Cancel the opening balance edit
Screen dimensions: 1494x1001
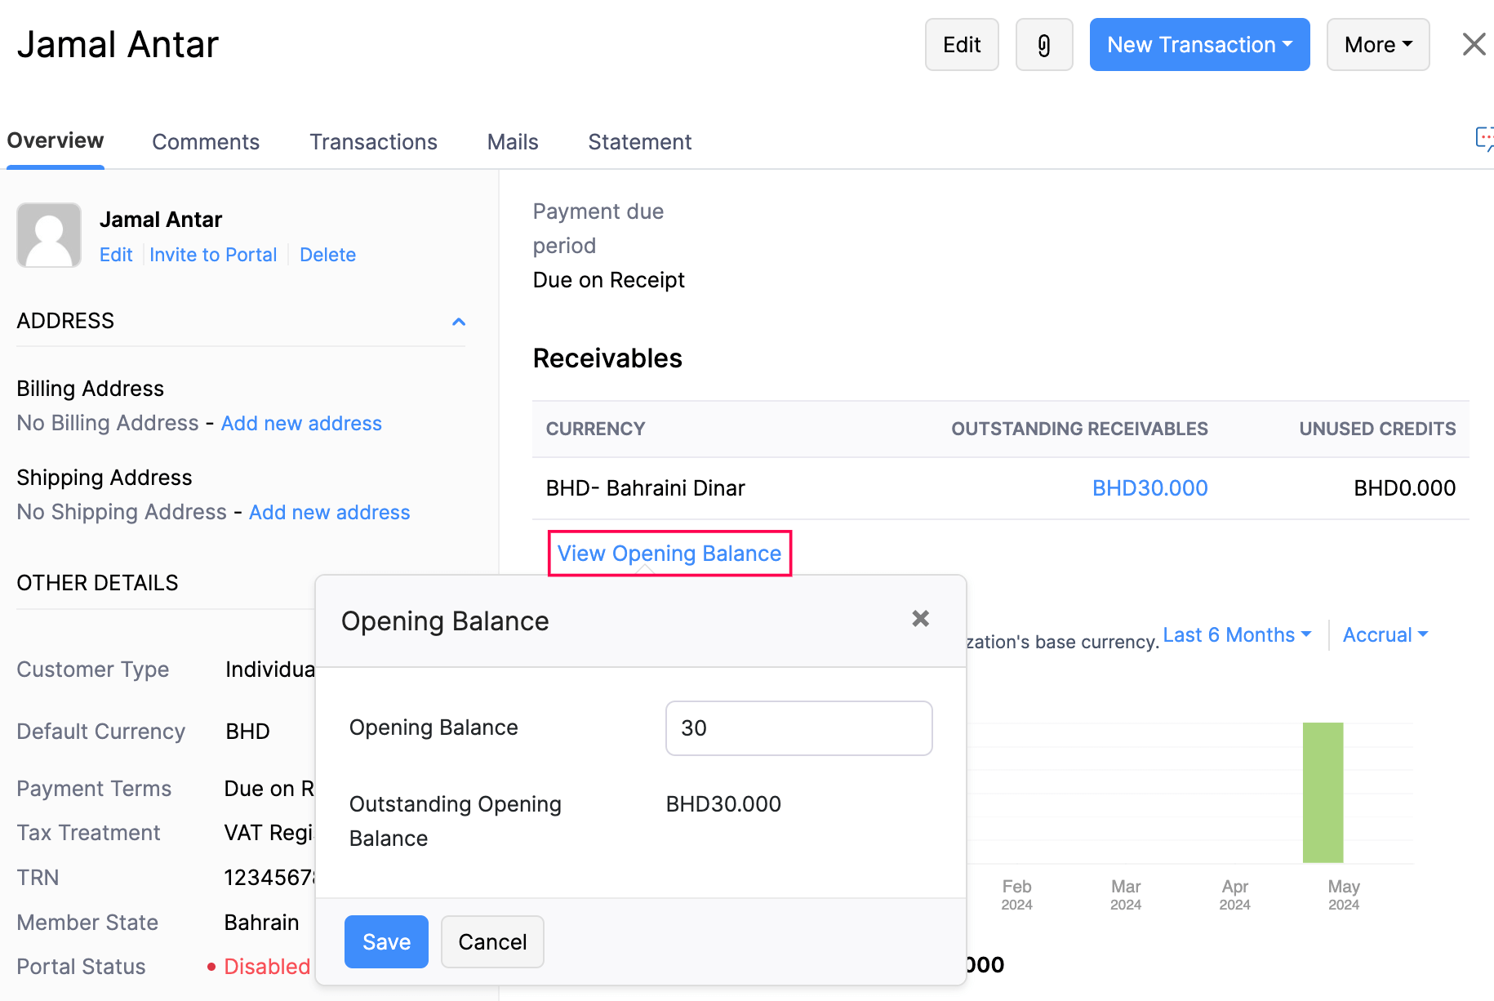click(492, 941)
